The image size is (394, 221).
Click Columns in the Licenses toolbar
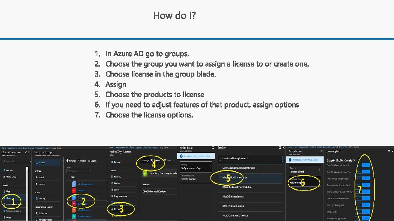[167, 160]
